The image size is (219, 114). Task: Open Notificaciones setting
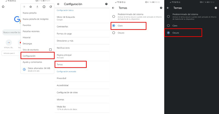click(82, 48)
